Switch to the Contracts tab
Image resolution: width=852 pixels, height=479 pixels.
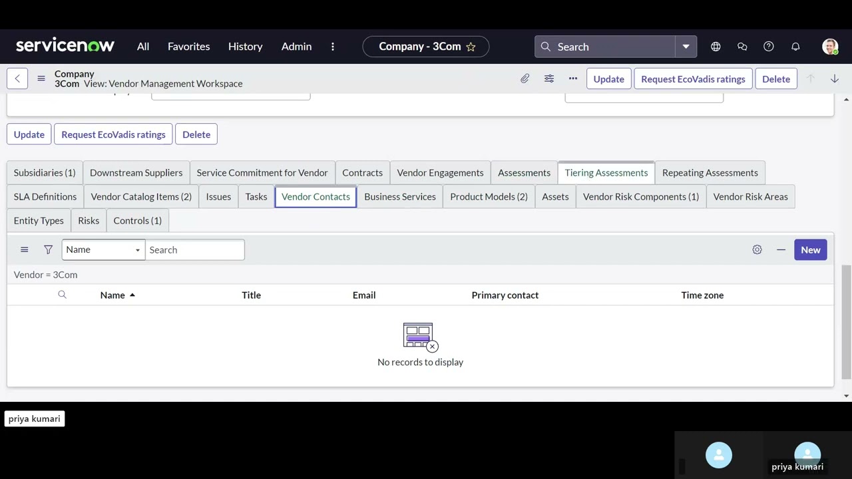(363, 172)
